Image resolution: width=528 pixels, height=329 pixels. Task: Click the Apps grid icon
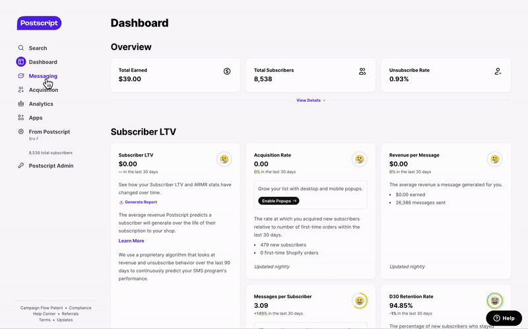coord(21,118)
